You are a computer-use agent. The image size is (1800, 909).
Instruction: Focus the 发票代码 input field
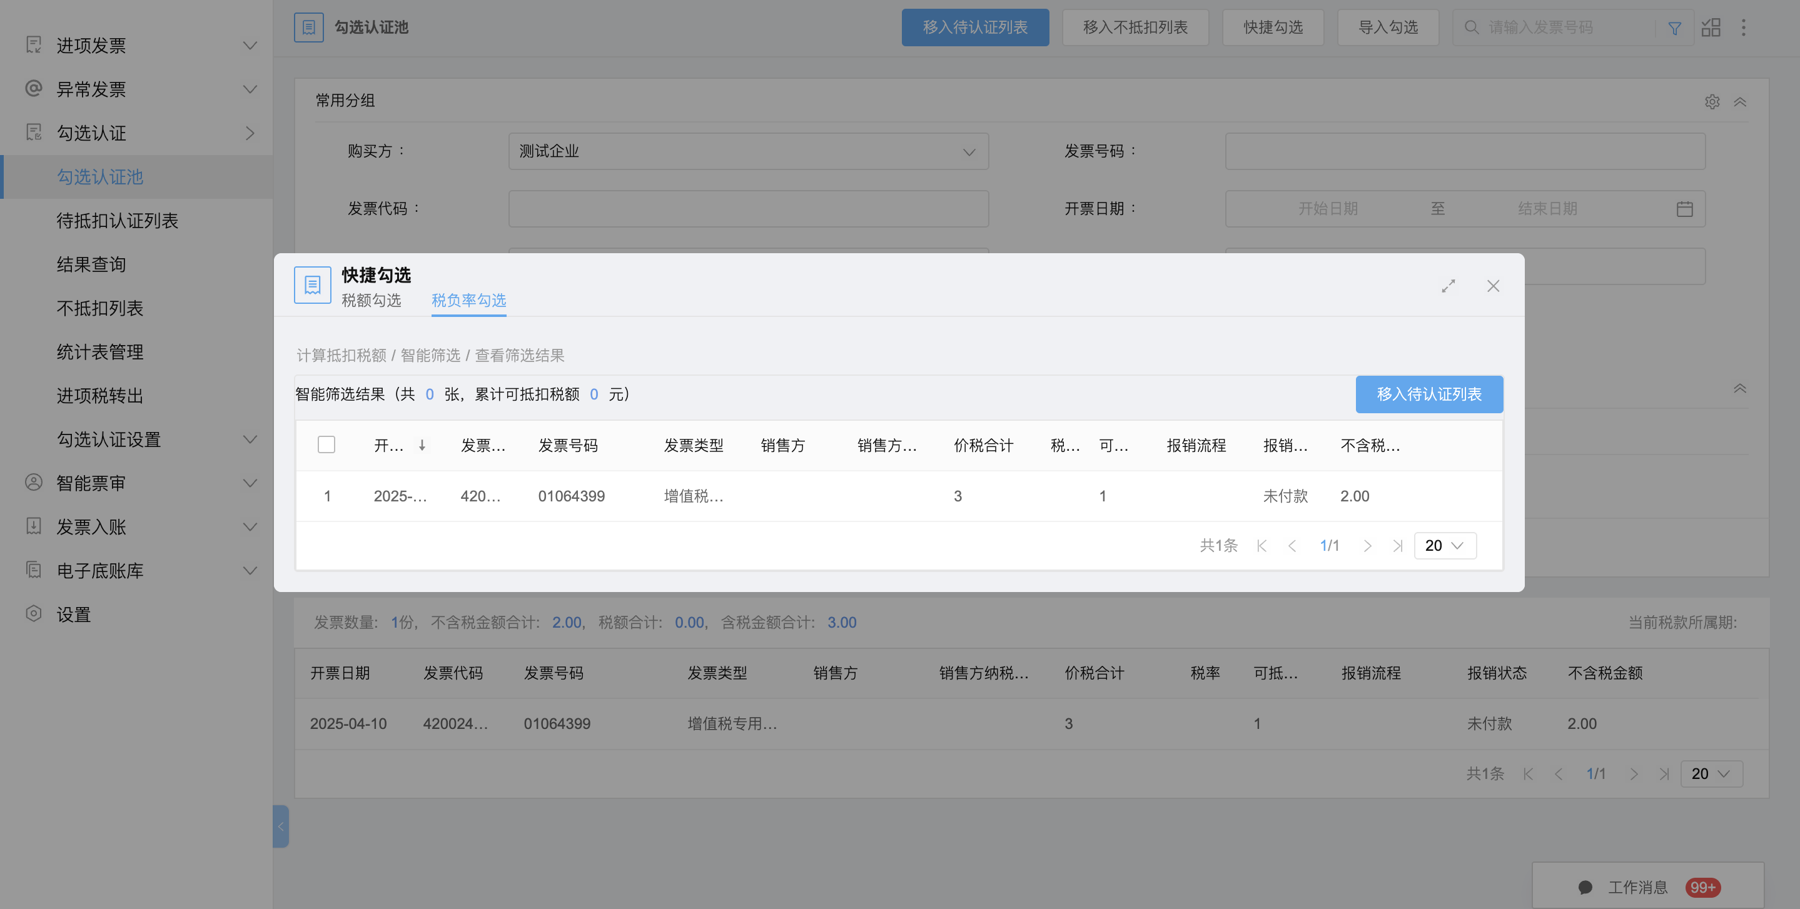(749, 208)
